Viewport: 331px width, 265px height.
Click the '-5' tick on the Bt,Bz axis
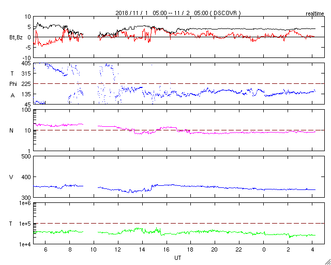coord(28,48)
